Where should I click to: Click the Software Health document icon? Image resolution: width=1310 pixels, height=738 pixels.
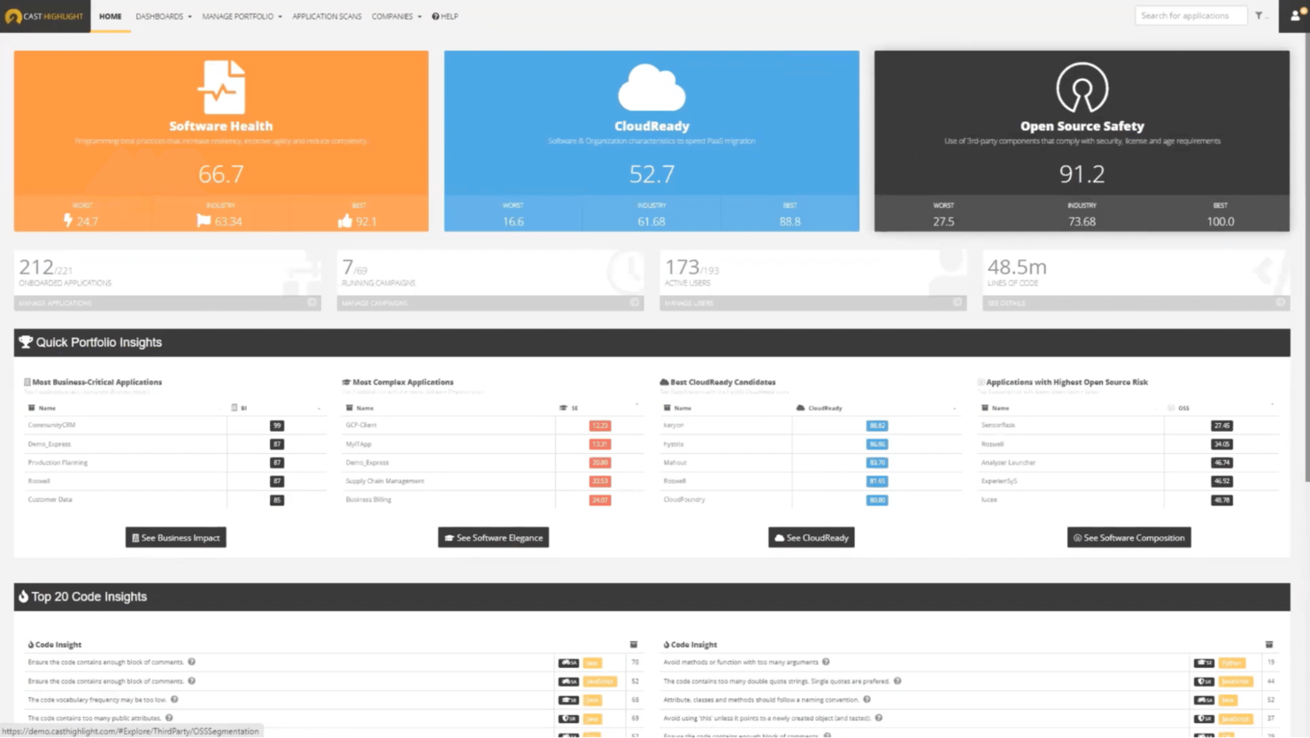pos(220,87)
